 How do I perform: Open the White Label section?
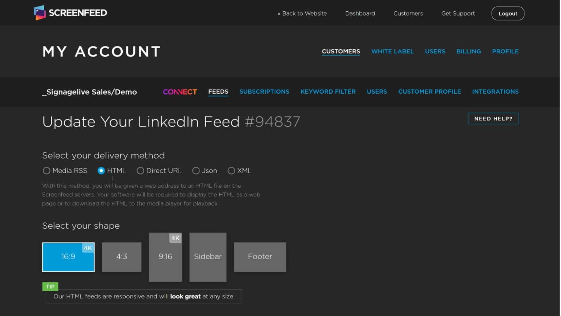pos(393,52)
